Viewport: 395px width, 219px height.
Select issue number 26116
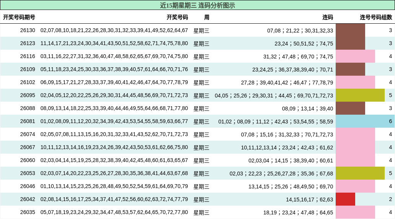28,56
